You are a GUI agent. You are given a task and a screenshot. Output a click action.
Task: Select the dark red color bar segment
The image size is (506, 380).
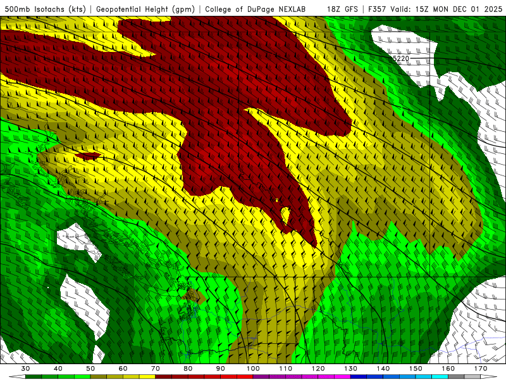pyautogui.click(x=164, y=377)
